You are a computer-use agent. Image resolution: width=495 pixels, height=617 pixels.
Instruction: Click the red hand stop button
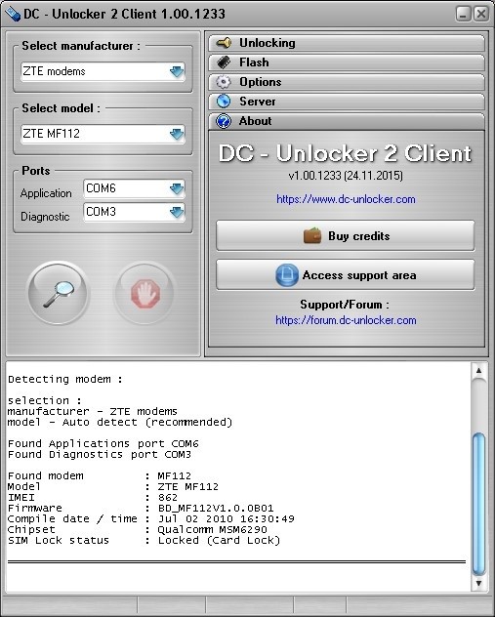pyautogui.click(x=145, y=293)
